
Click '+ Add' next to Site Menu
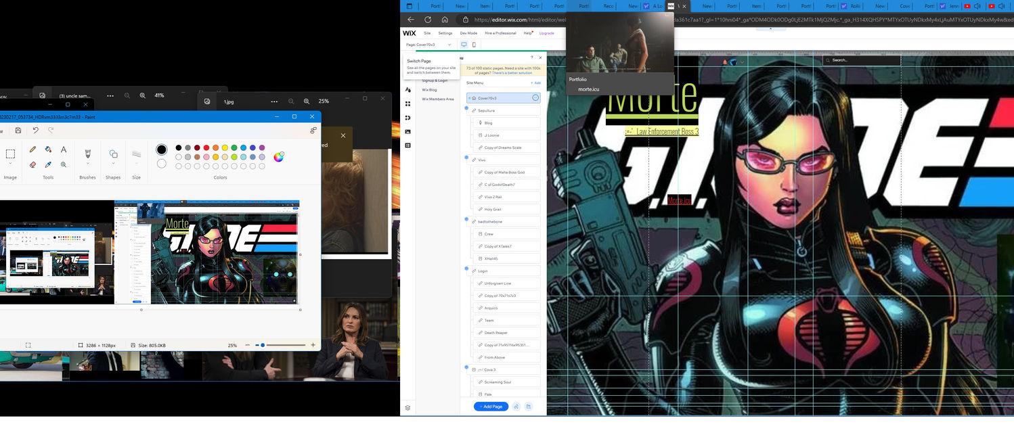535,83
